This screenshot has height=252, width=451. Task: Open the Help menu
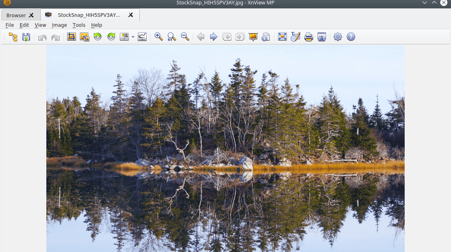(97, 25)
